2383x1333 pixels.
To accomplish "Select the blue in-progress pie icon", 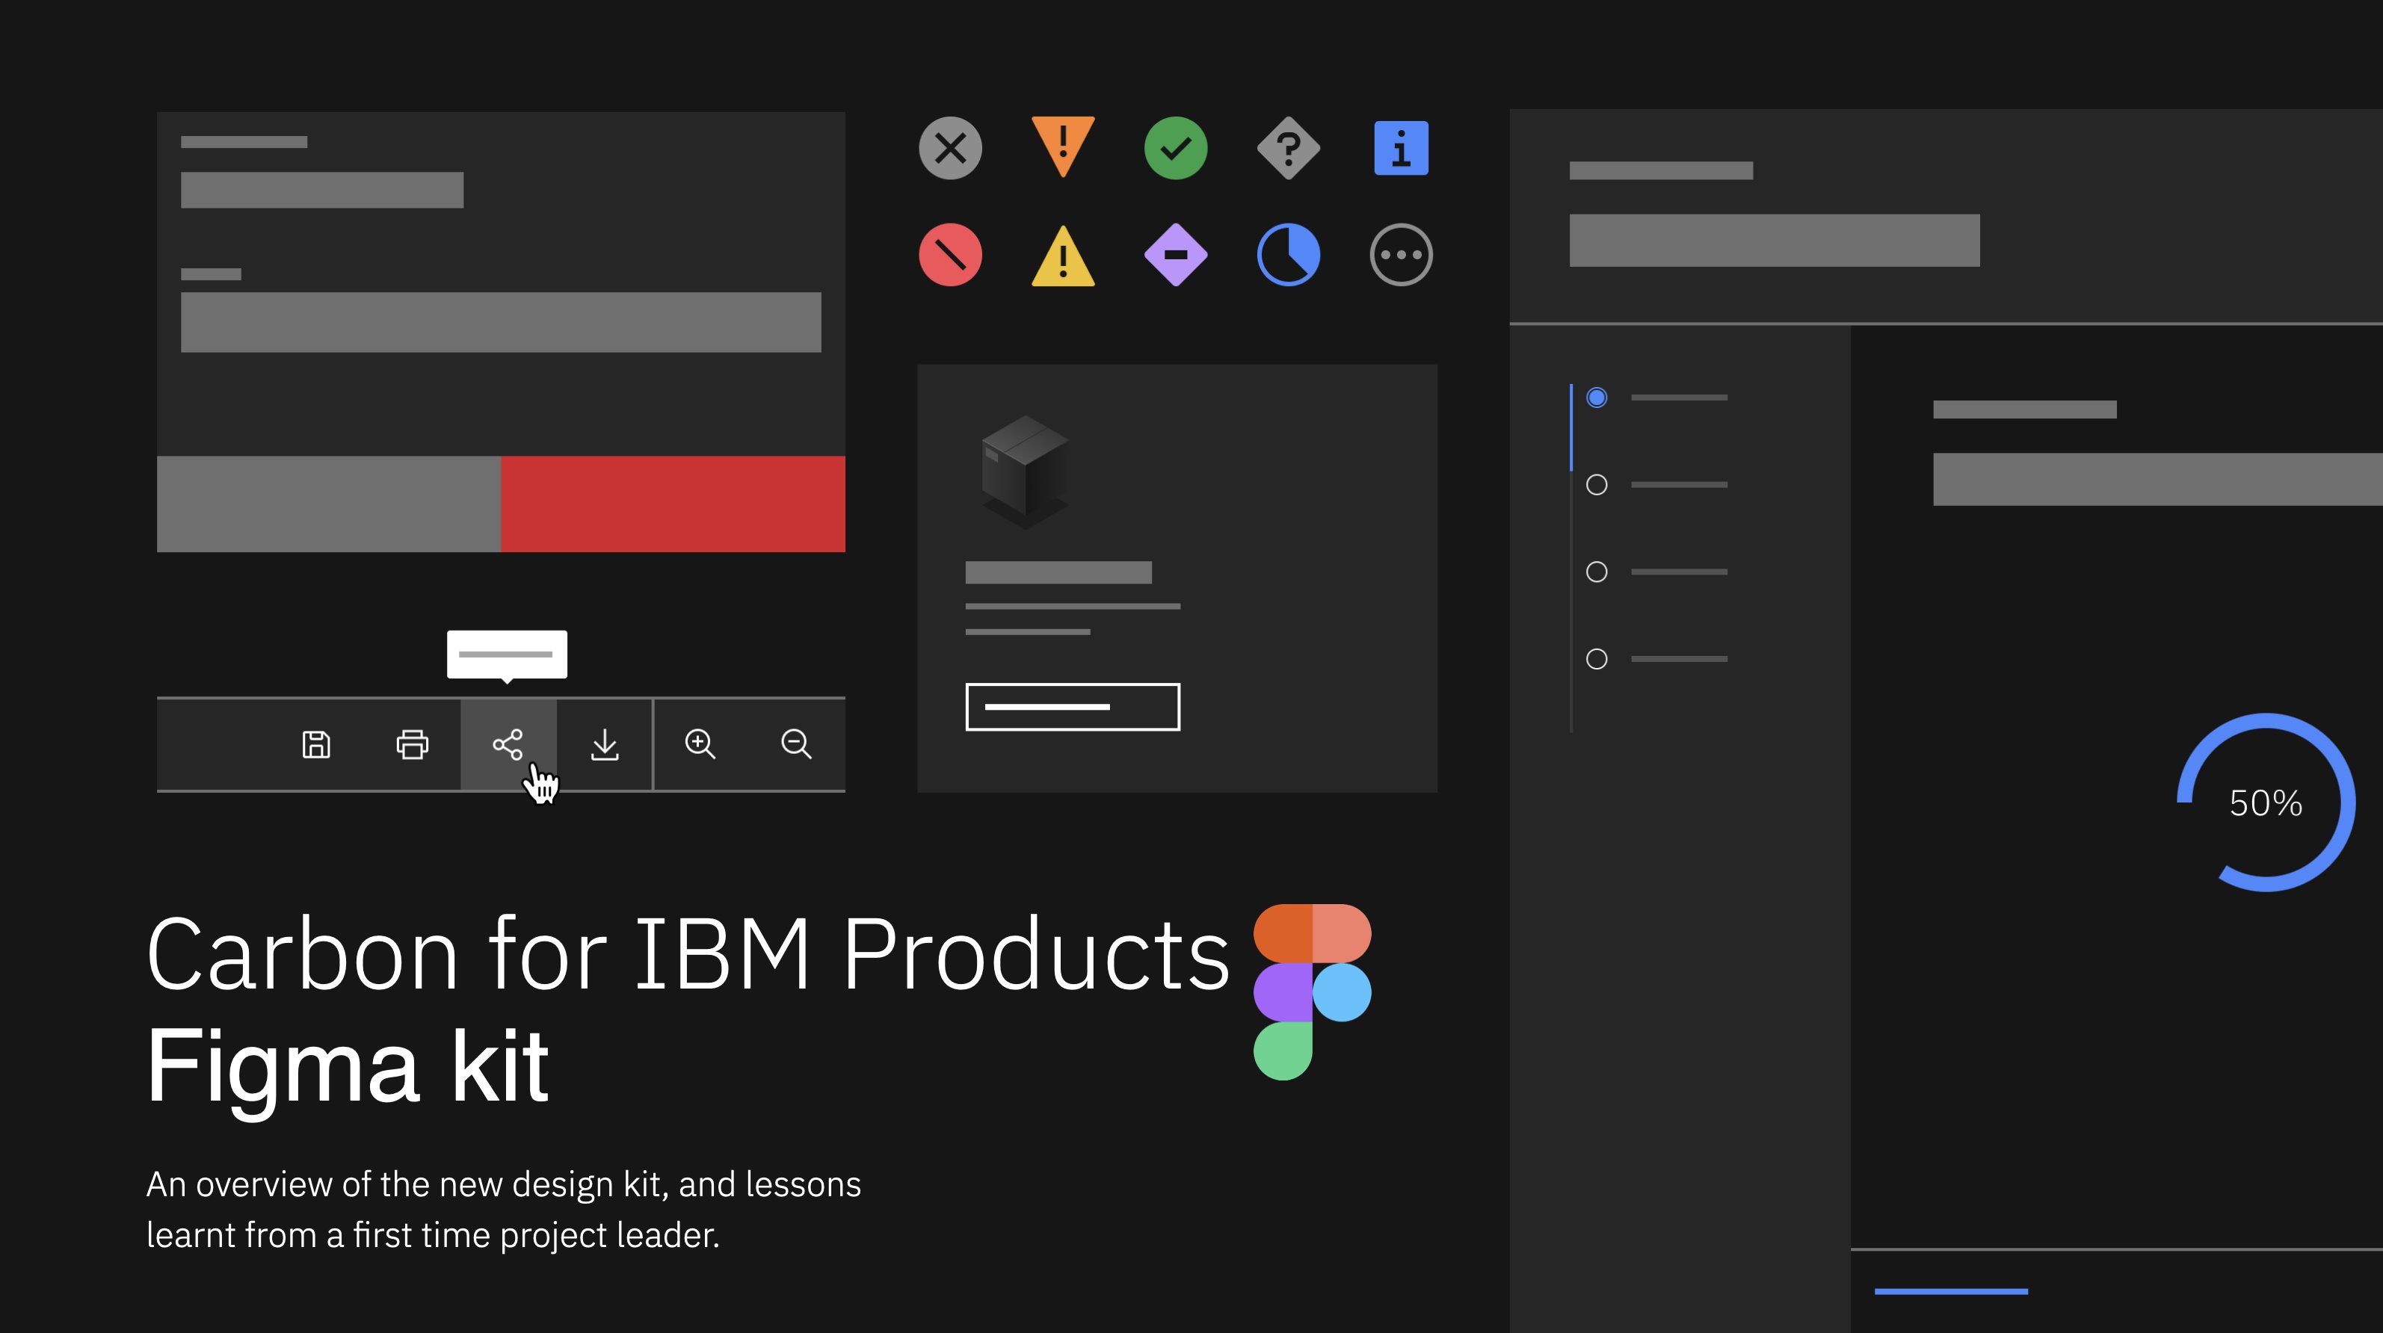I will (1289, 254).
